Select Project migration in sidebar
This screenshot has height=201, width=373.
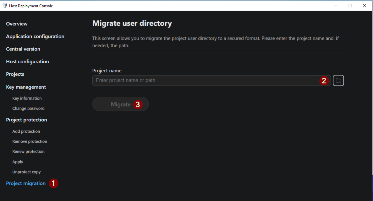click(x=26, y=183)
